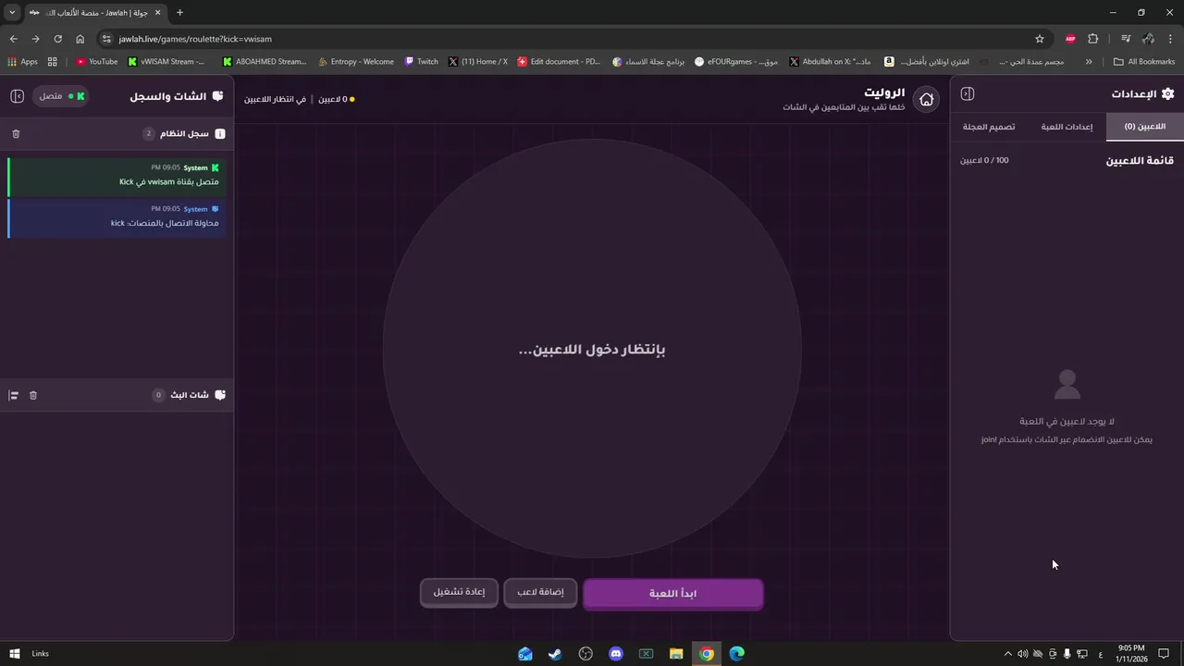Click the system tray volume icon

(x=1023, y=654)
